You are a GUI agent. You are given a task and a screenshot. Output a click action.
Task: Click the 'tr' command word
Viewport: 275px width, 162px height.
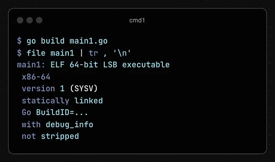(x=93, y=53)
